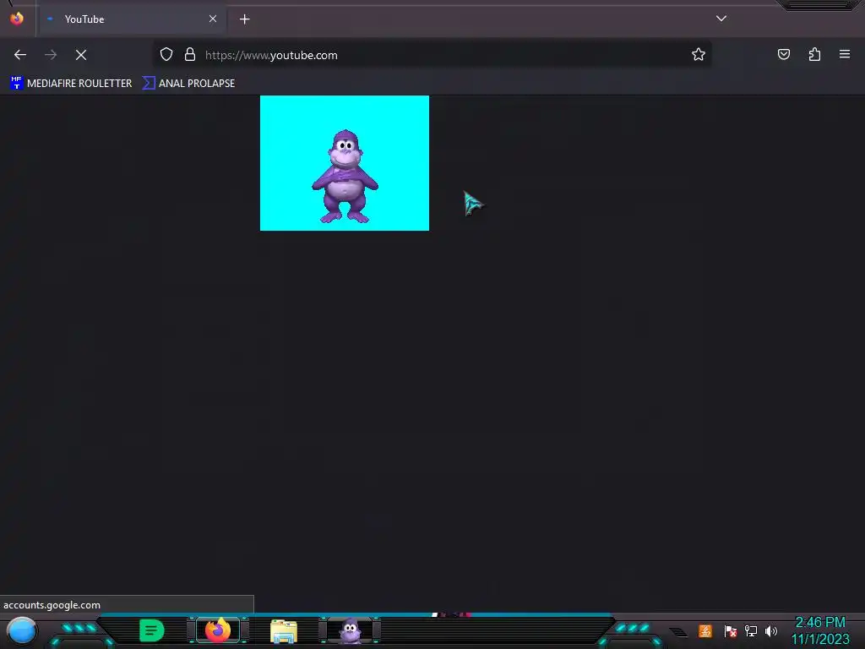Screen dimensions: 865x649
Task: Switch to Firefox in the taskbar
Action: 218,630
